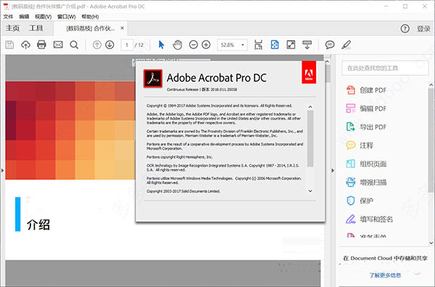Viewport: 435px width, 287px height.
Task: Click the Zoom out minus icon
Action: [x=194, y=45]
